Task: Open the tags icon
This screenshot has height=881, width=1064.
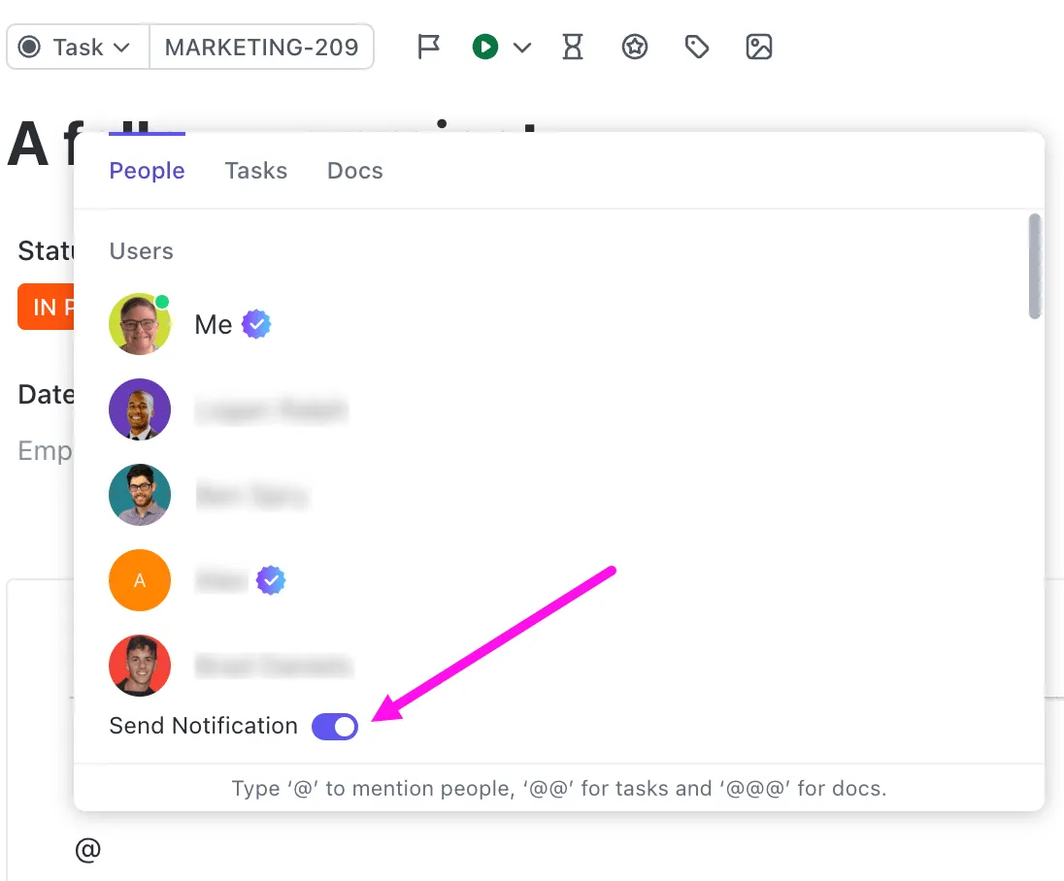Action: 697,47
